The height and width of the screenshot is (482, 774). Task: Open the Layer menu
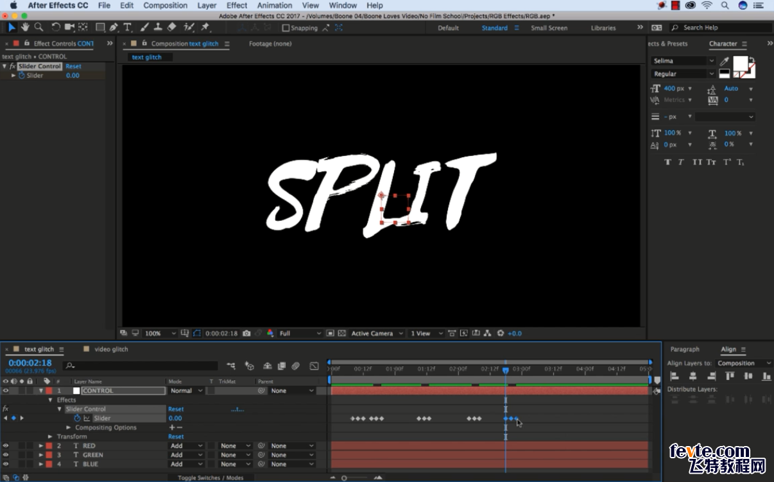click(207, 5)
